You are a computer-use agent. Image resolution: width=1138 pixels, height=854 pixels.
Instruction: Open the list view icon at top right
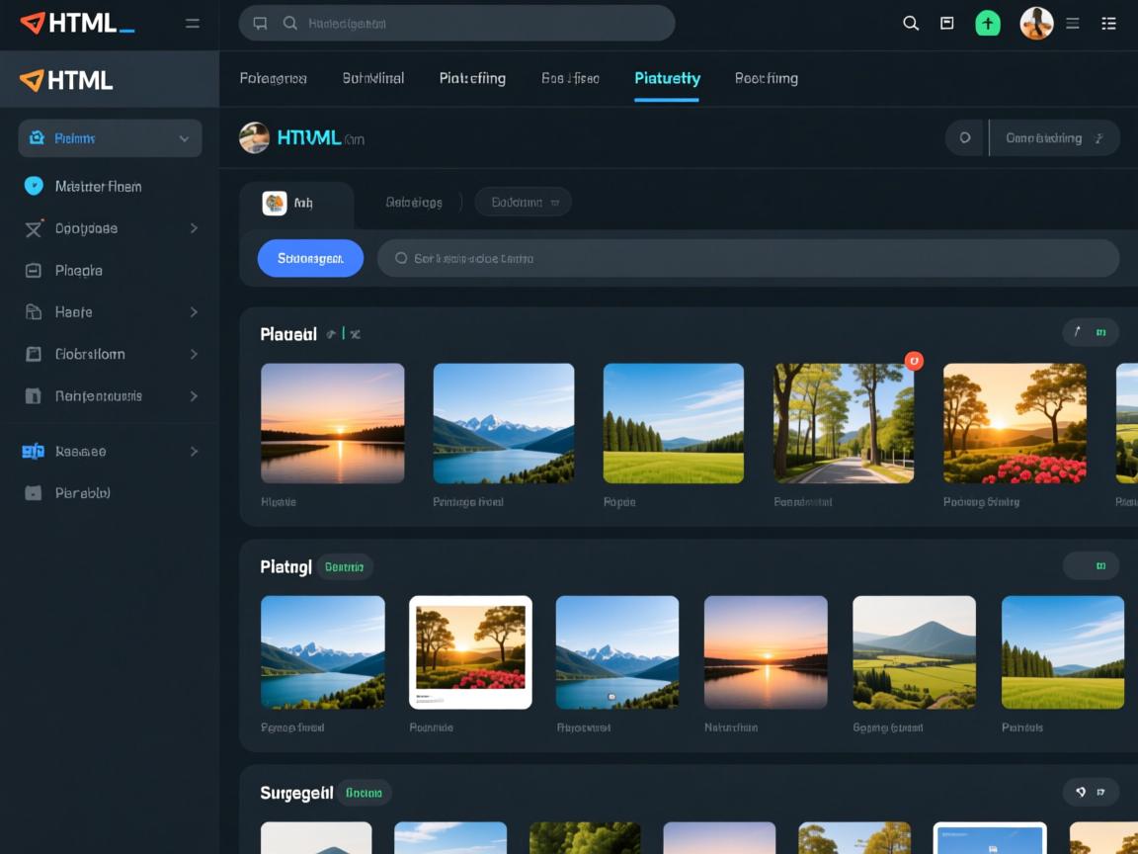(1109, 24)
